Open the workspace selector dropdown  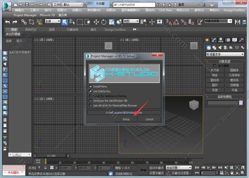(x=68, y=5)
